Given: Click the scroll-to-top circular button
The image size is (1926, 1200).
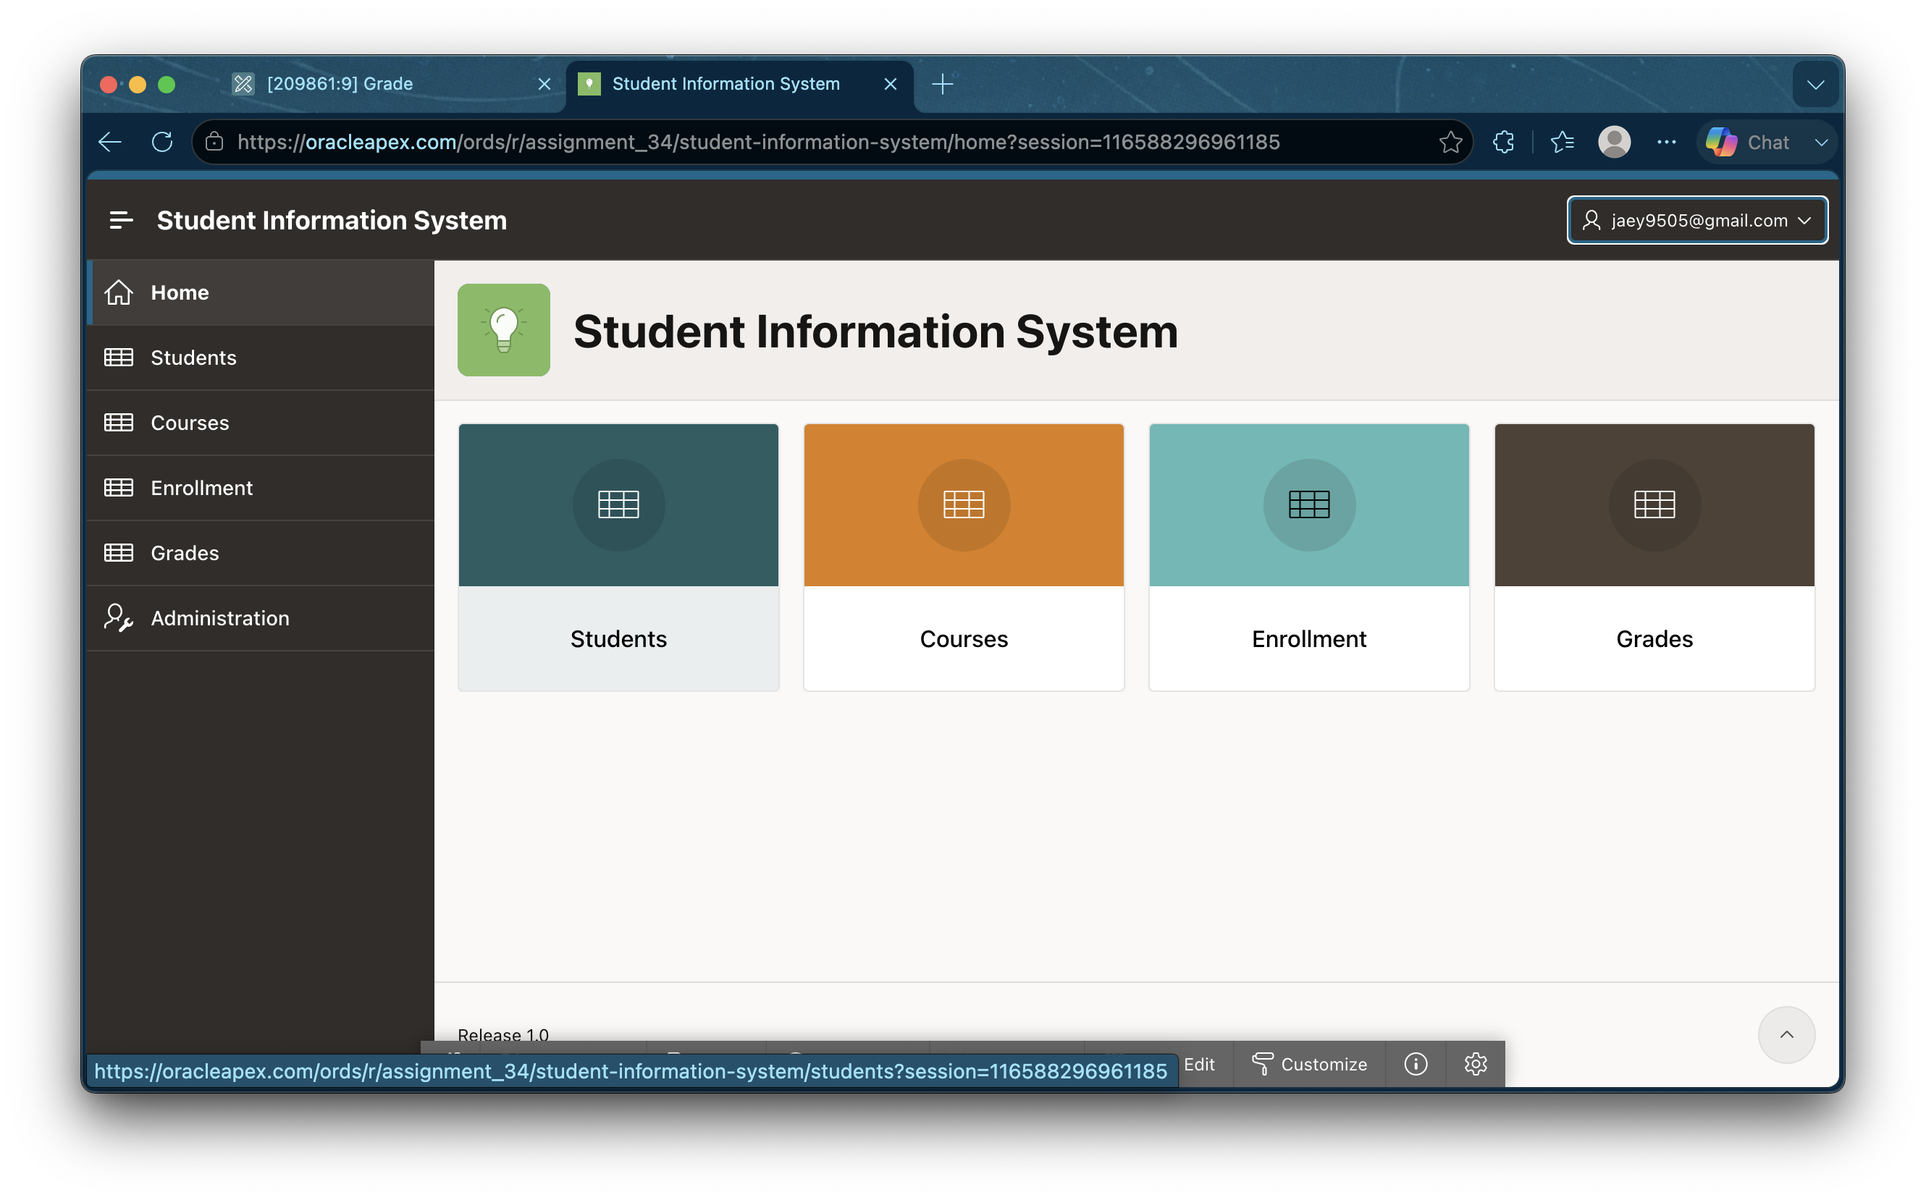Looking at the screenshot, I should click(x=1786, y=1034).
